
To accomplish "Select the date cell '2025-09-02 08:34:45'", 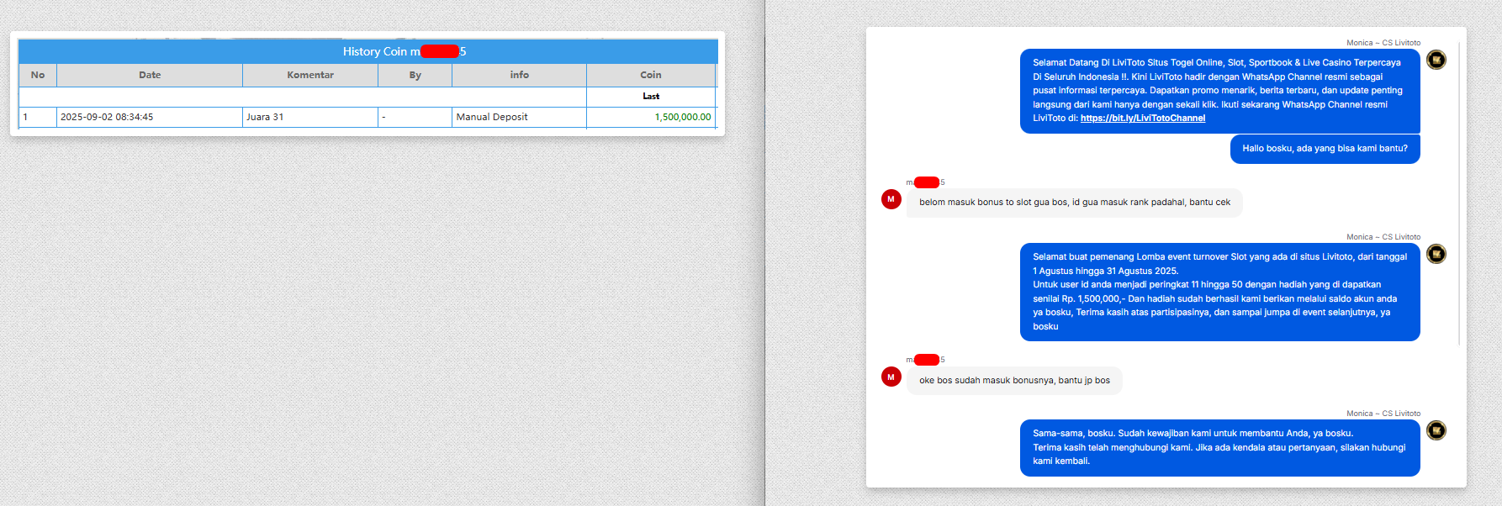I will coord(150,118).
